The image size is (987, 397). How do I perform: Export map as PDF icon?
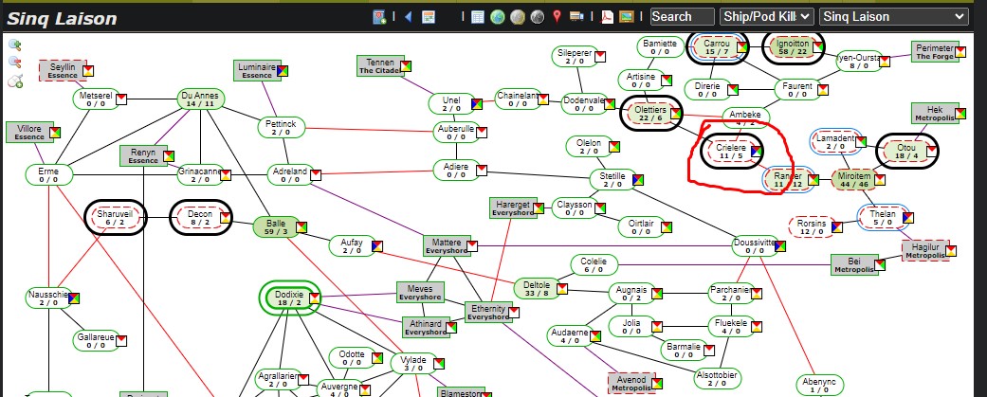pyautogui.click(x=607, y=17)
